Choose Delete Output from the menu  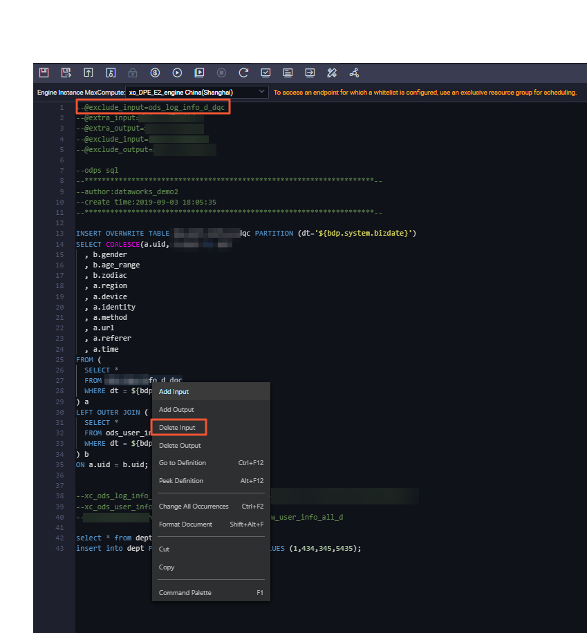click(180, 446)
